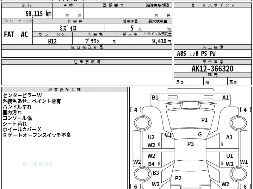
Task: Click the P3 mark on the roof
Action: [190, 144]
